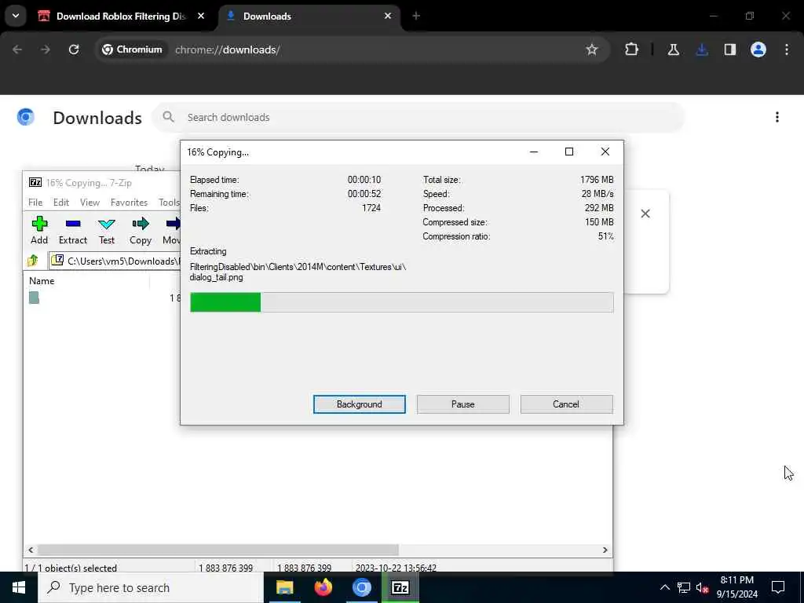Open a new browser tab
The height and width of the screenshot is (603, 804).
[x=416, y=16]
